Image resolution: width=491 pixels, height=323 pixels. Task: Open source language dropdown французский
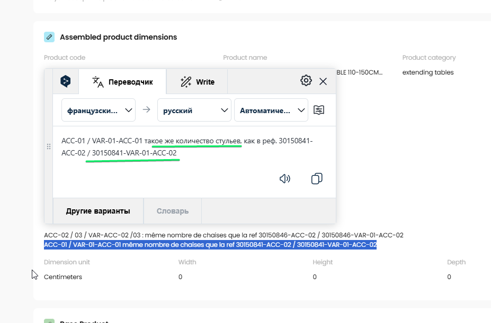pos(99,110)
